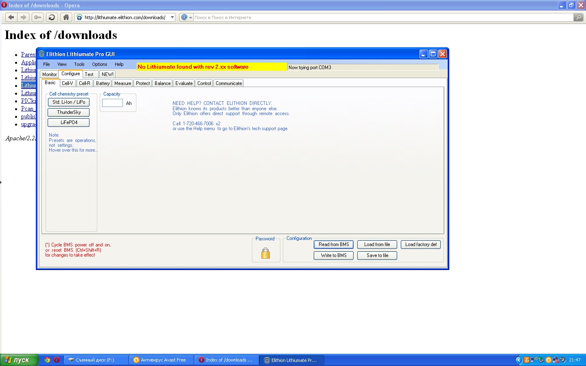Click Opera's web search input field
Viewport: 586px width, 366px height.
tap(383, 17)
